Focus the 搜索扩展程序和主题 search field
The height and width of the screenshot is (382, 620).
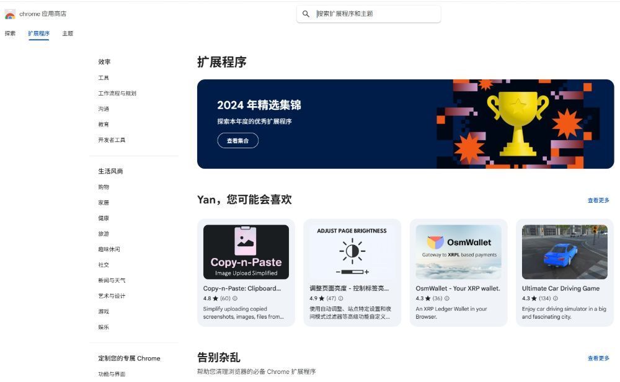click(x=368, y=14)
